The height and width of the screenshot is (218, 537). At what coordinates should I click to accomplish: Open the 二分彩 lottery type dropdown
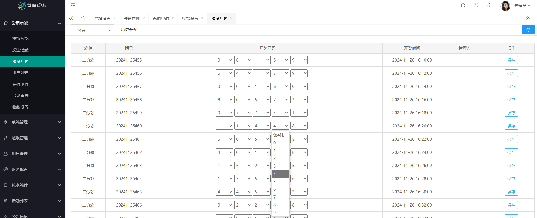[x=92, y=30]
